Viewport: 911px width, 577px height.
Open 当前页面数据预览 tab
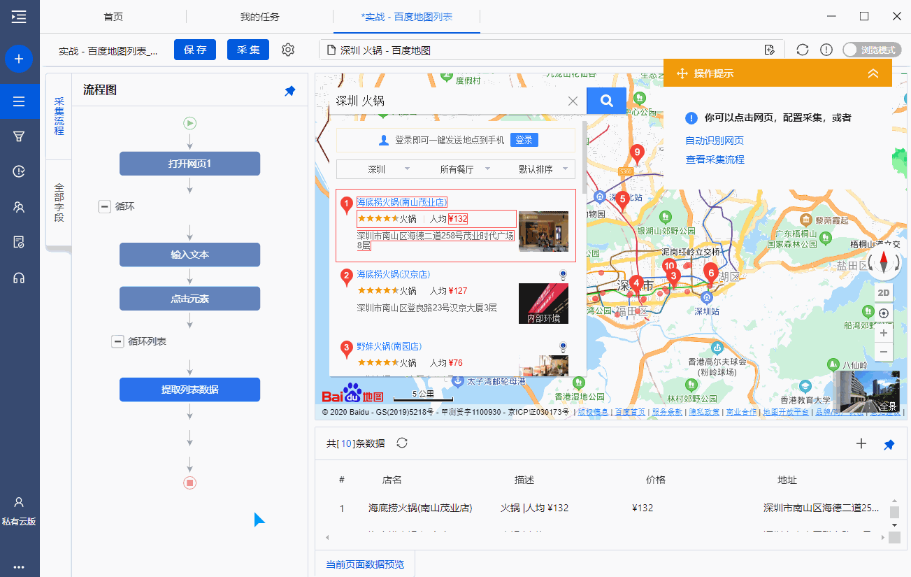[365, 564]
